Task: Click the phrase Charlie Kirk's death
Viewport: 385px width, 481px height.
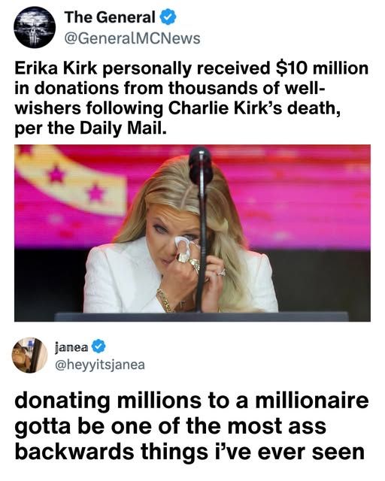Action: [x=254, y=108]
